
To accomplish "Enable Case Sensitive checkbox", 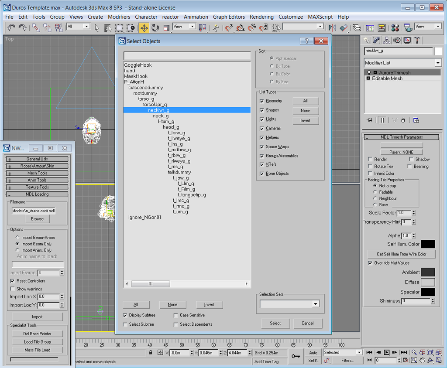I will 175,315.
